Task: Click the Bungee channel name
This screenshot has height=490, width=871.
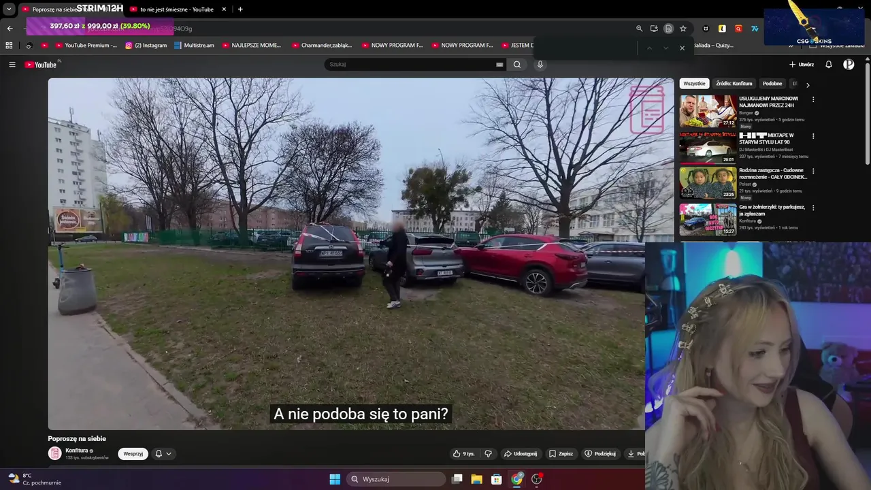Action: [746, 113]
